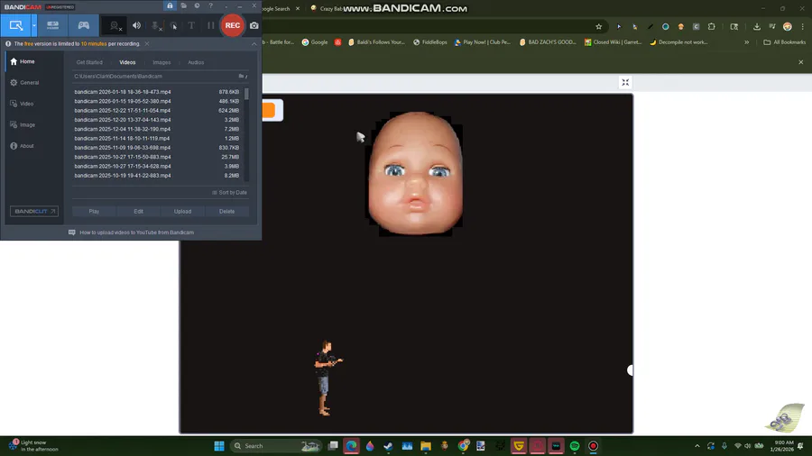
Task: Click the Delete button
Action: click(226, 212)
